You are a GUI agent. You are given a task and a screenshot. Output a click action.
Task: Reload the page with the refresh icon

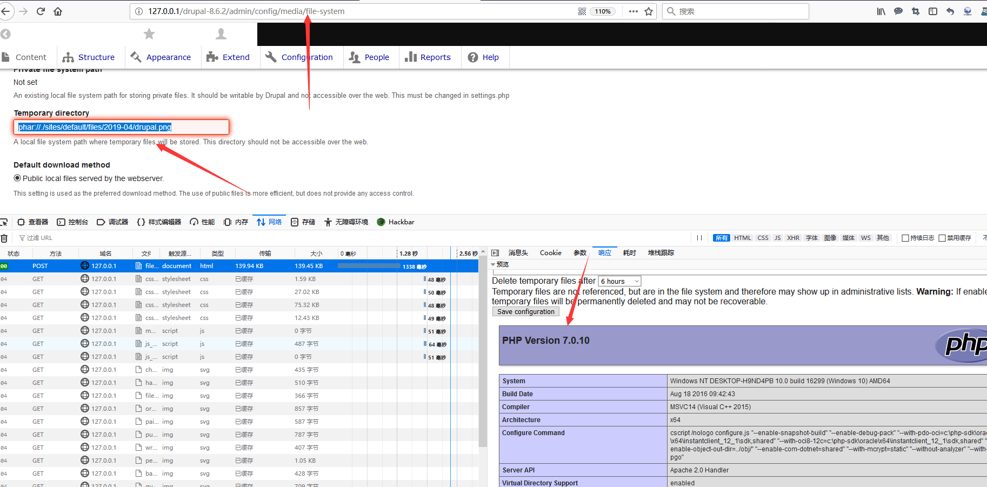[41, 11]
